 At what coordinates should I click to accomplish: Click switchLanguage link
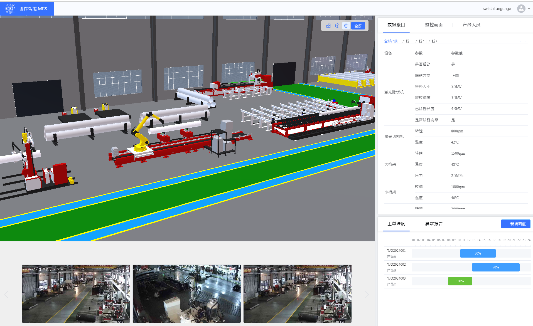tap(497, 9)
